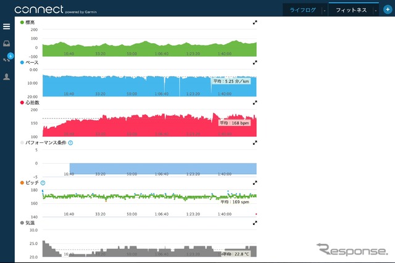Click the 平均 22.8 °C label
395x263 pixels.
[236, 254]
